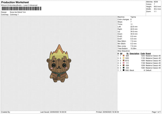The height and width of the screenshot is (114, 162).
Task: Click 'Wilcom EmbroideryStudio – Level 3 Advanced' subtitle
Action: tap(19, 5)
